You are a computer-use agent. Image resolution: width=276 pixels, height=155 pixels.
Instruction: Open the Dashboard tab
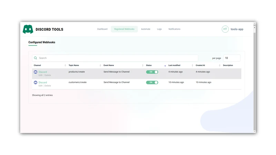(102, 29)
